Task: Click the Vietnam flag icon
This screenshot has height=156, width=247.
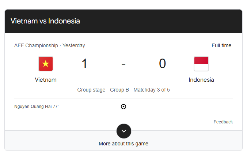Action: [46, 64]
